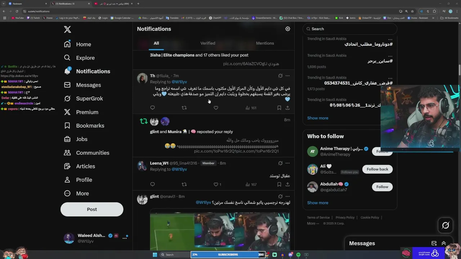Reply to Leena_W1's post
The image size is (461, 259).
pos(152,184)
